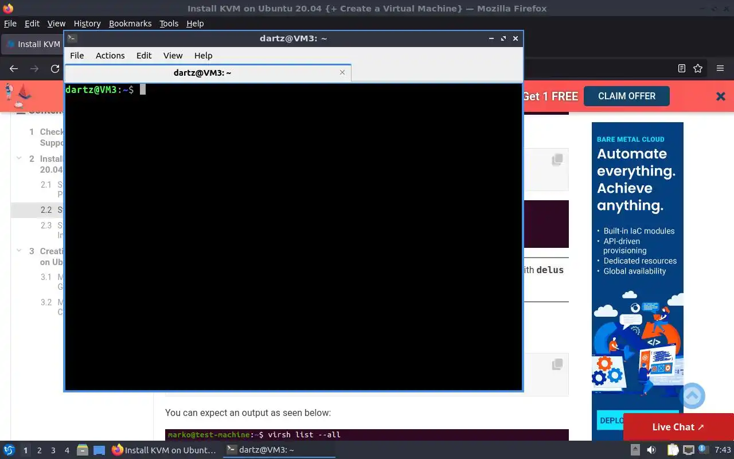The image size is (734, 459).
Task: Collapse section 3 in contents sidebar
Action: tap(19, 251)
